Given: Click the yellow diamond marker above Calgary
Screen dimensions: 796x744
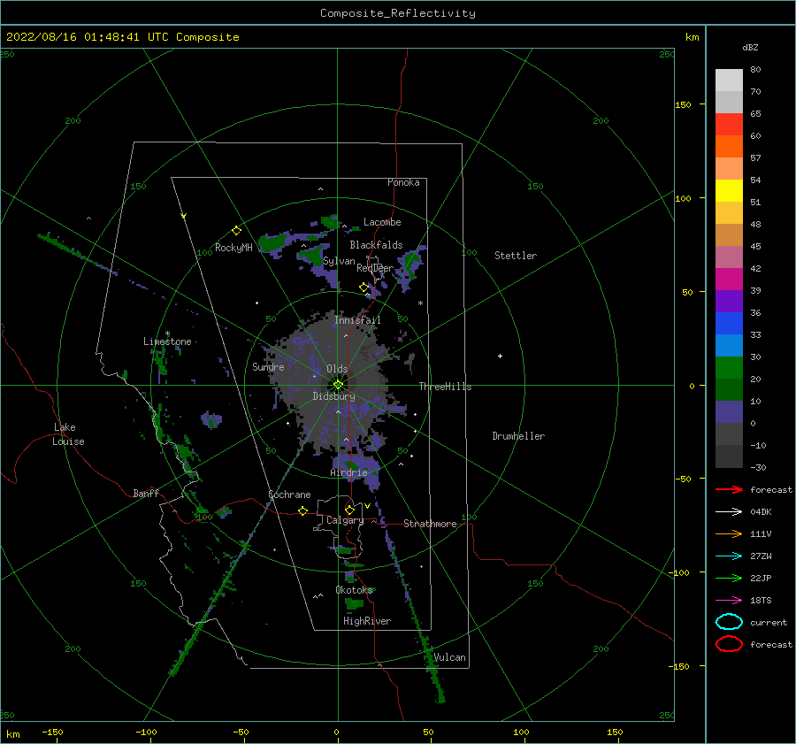Looking at the screenshot, I should pos(349,510).
